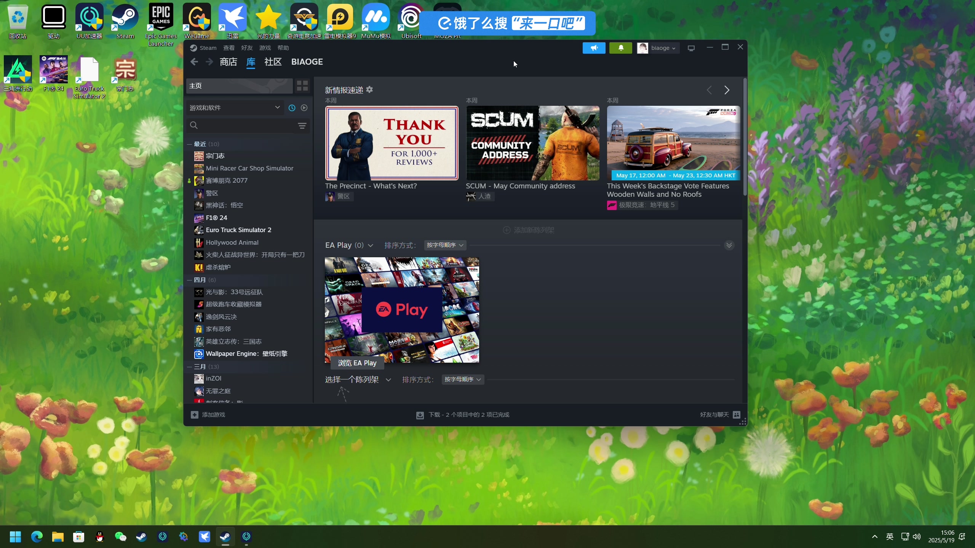Open Microsoft Edge from taskbar

click(x=37, y=537)
